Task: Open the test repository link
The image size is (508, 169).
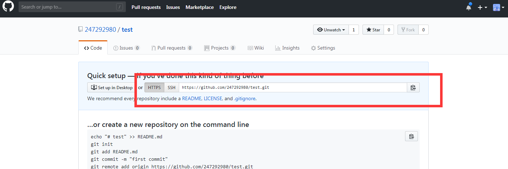Action: tap(127, 30)
